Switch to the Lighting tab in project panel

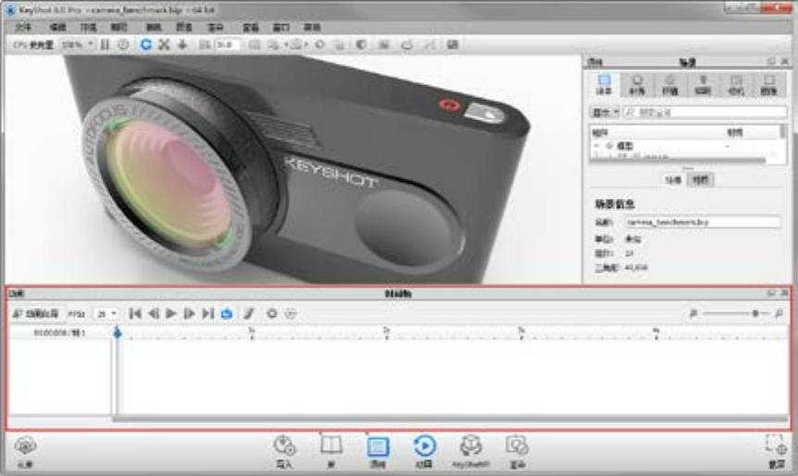coord(703,84)
